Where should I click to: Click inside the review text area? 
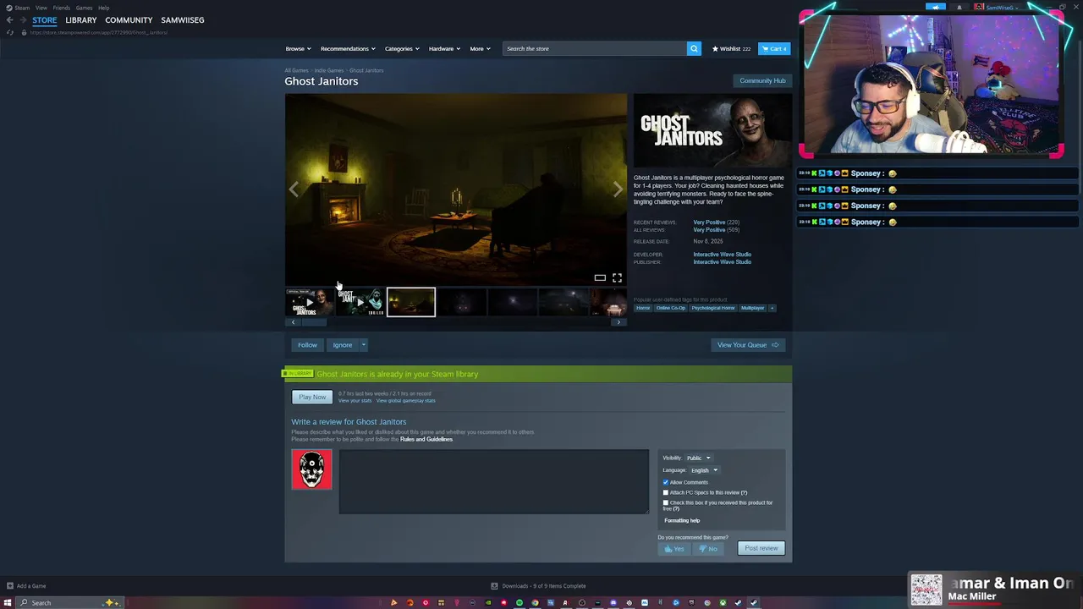[x=494, y=481]
